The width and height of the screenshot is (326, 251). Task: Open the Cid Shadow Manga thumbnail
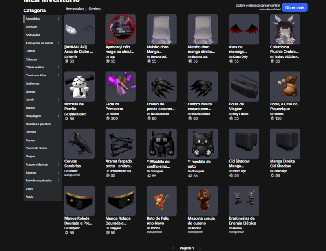pos(244,144)
